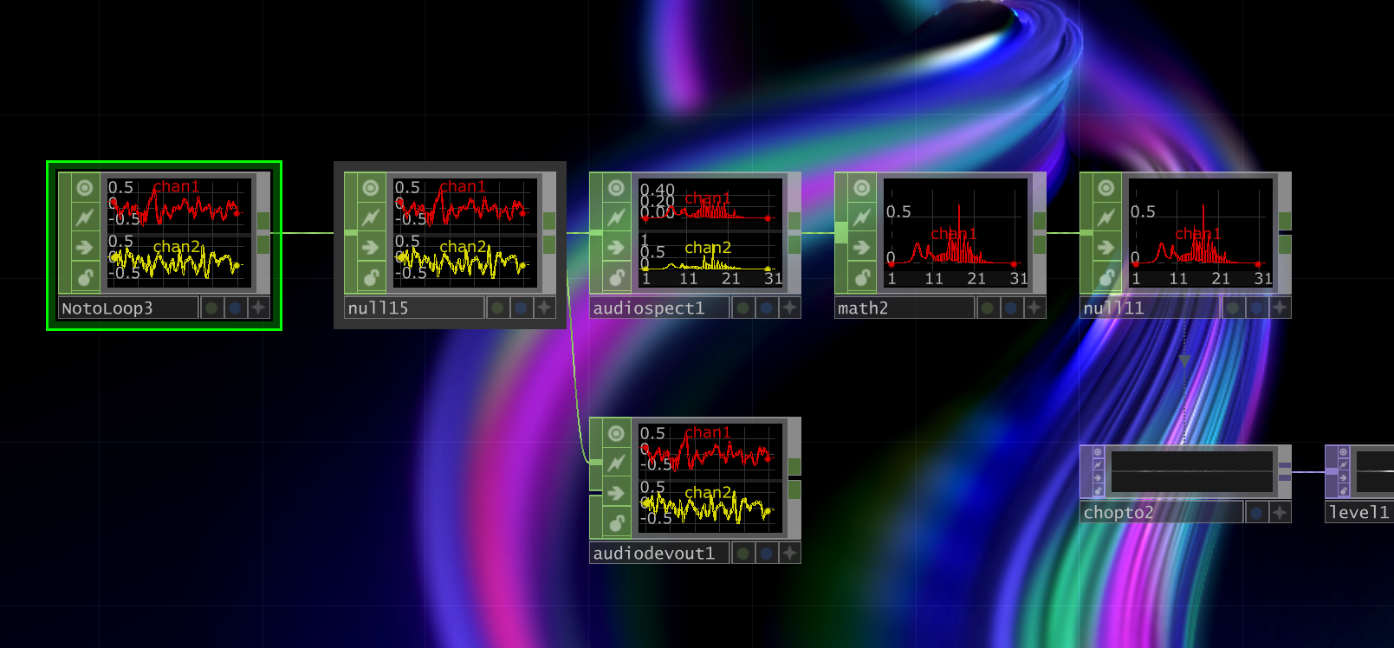
Task: Toggle clone immune flag on math2
Action: click(x=861, y=217)
